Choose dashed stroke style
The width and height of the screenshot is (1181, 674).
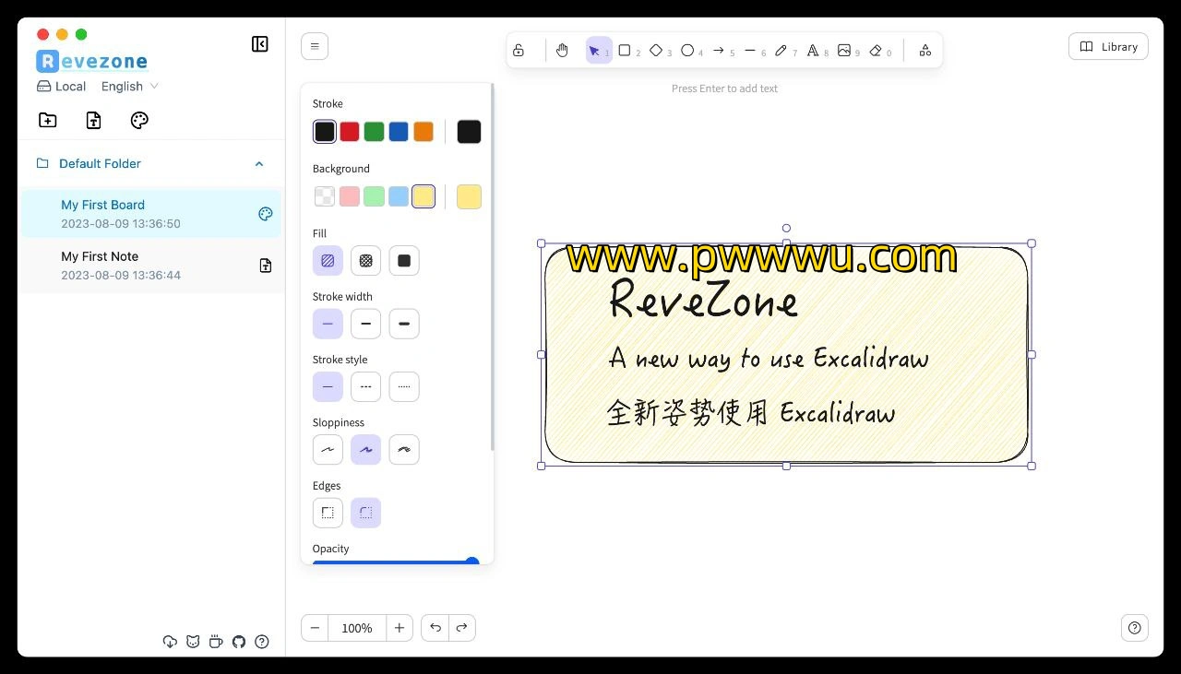coord(366,387)
